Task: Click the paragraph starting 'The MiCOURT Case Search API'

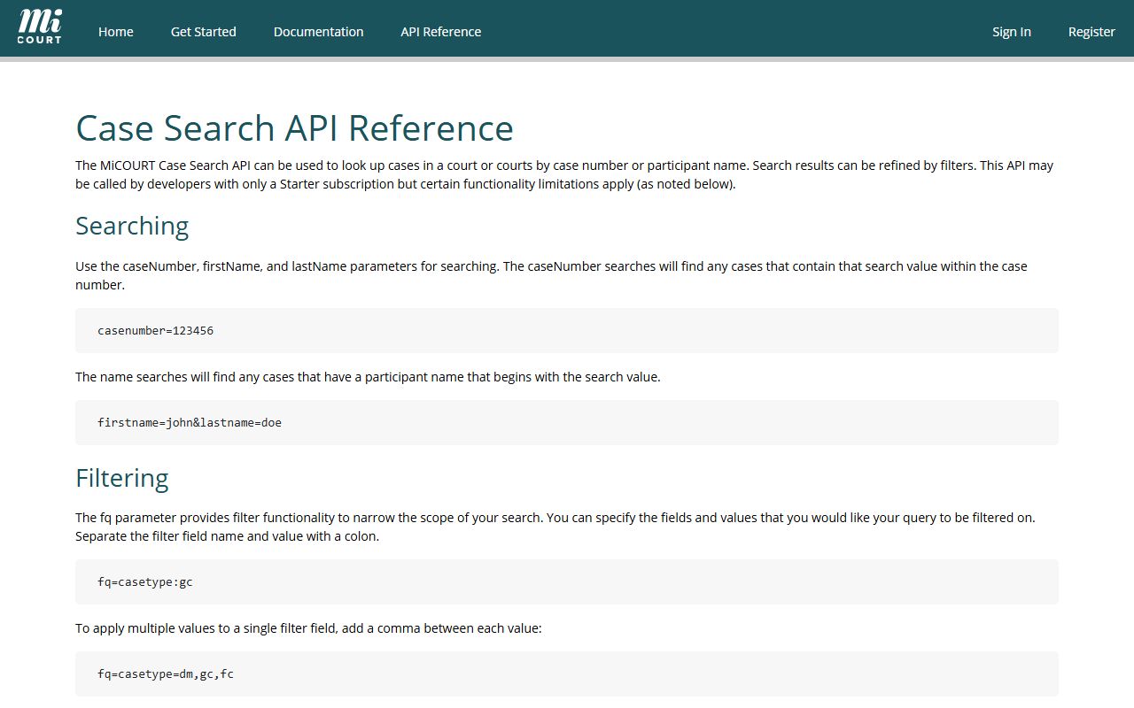Action: tap(564, 174)
